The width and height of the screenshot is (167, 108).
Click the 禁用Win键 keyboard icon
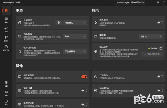point(20,104)
